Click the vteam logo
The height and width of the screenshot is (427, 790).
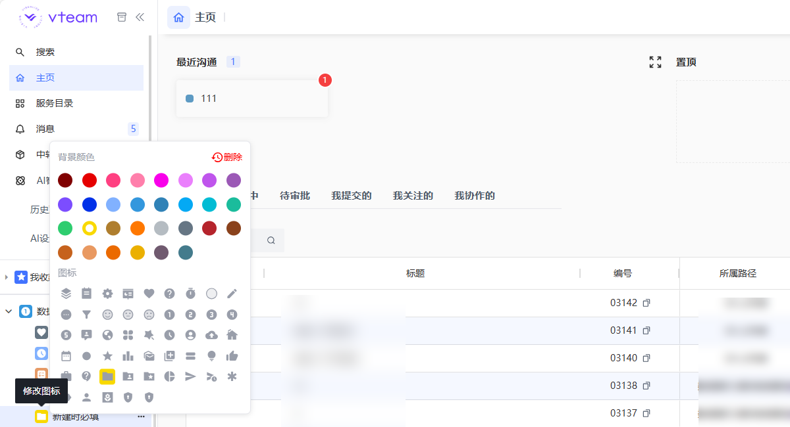[58, 17]
